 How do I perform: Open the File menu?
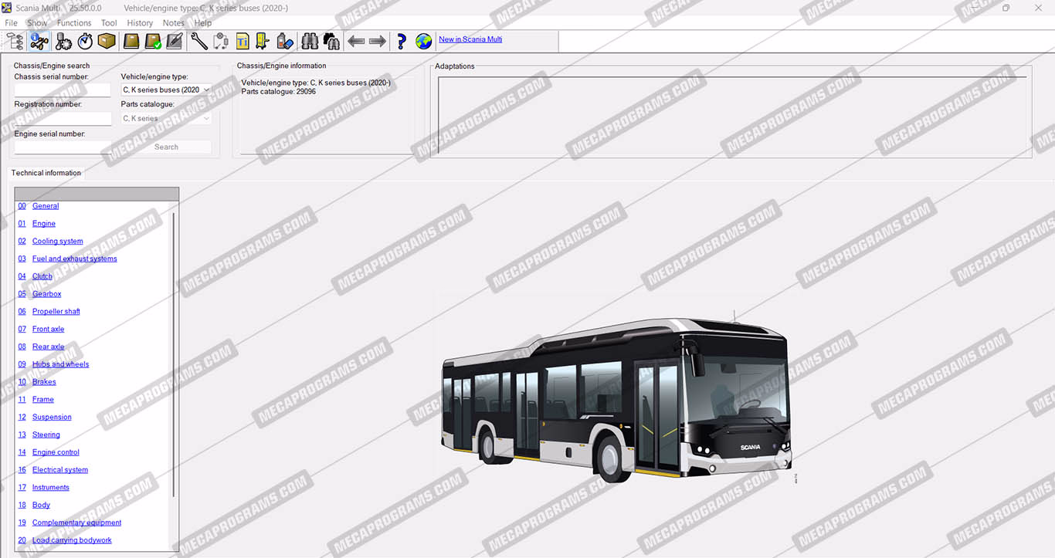click(11, 23)
